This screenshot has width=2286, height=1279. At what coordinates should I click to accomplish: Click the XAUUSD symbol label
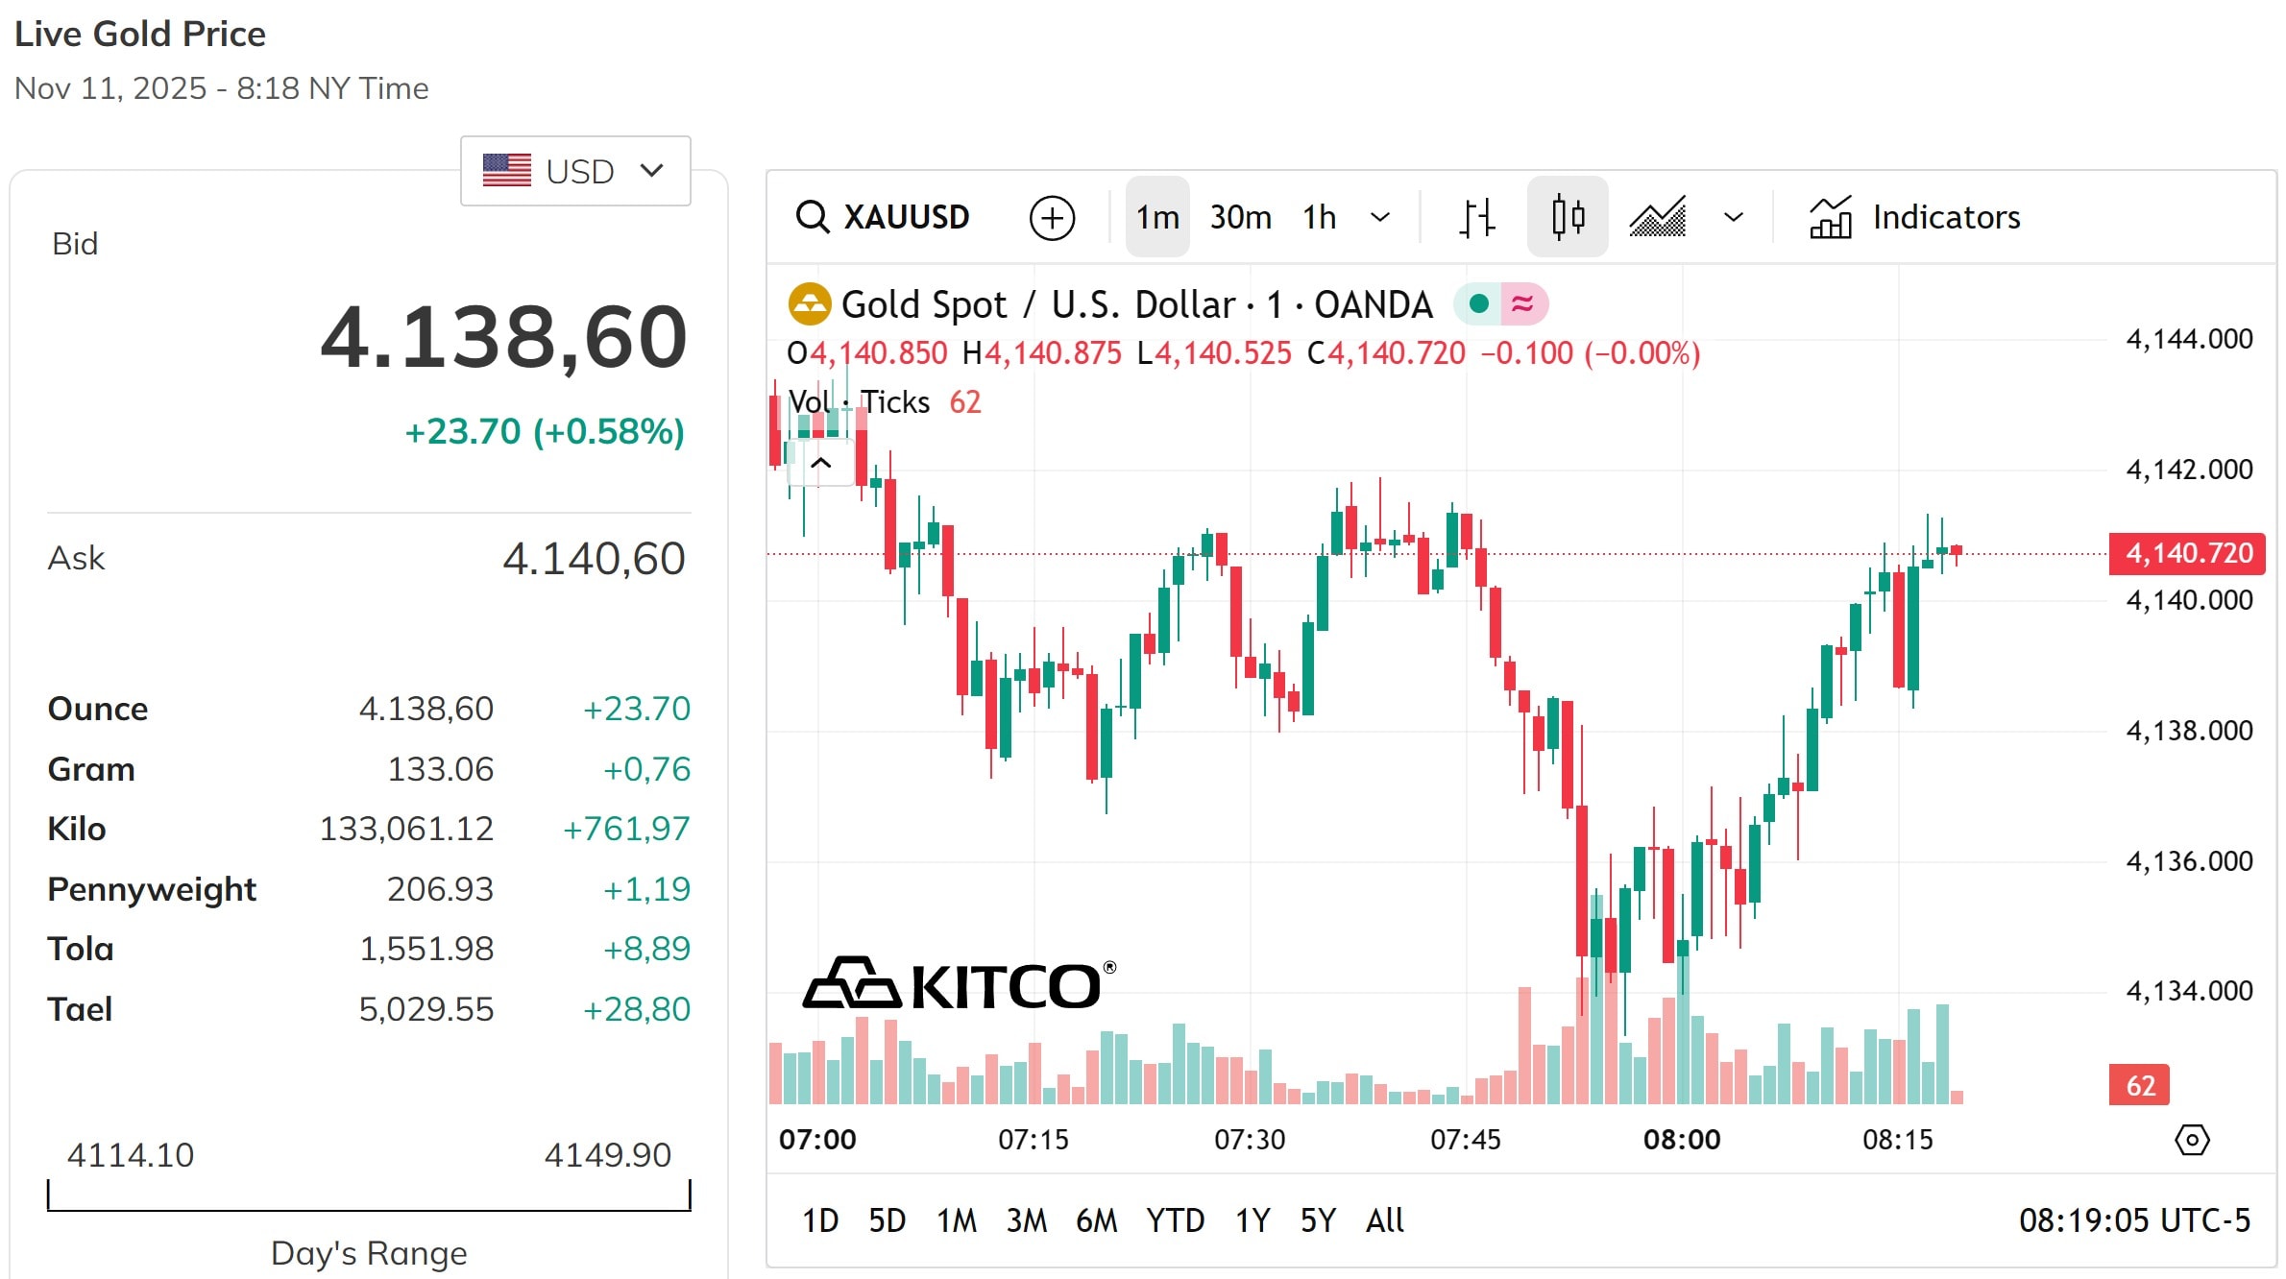coord(906,216)
